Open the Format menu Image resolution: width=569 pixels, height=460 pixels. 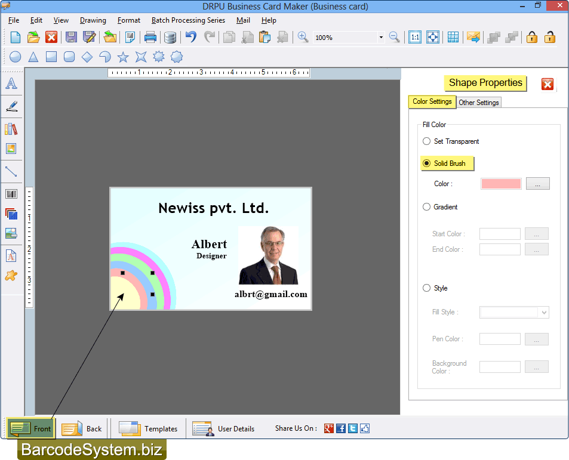(x=129, y=20)
